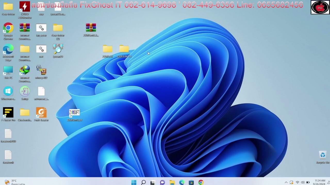
Task: Open taskbar Search
Action: coord(143,182)
